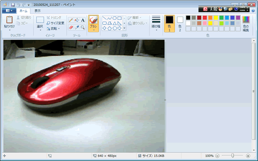The image size is (258, 161).
Task: Open the Edit colors dialog
Action: [246, 24]
